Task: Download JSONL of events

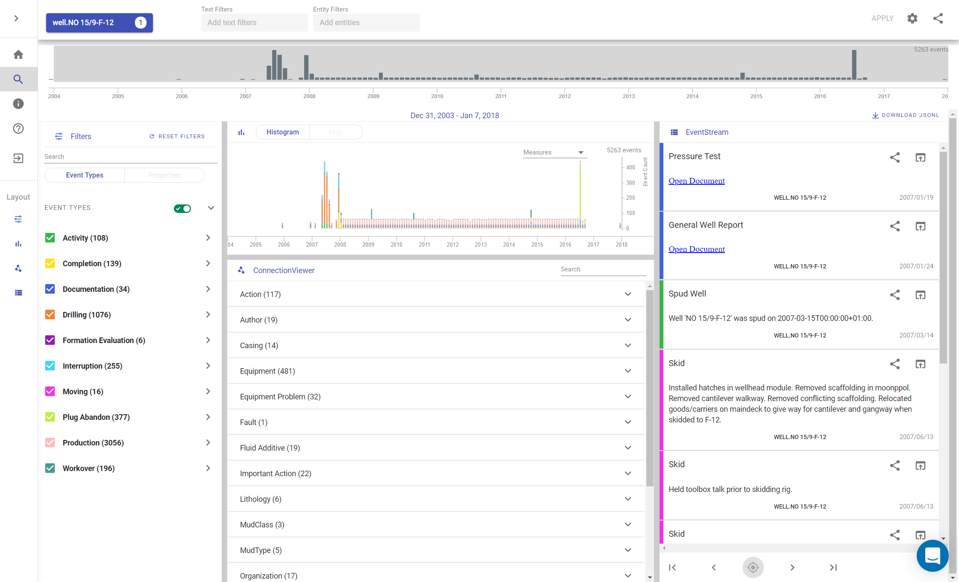Action: tap(906, 115)
